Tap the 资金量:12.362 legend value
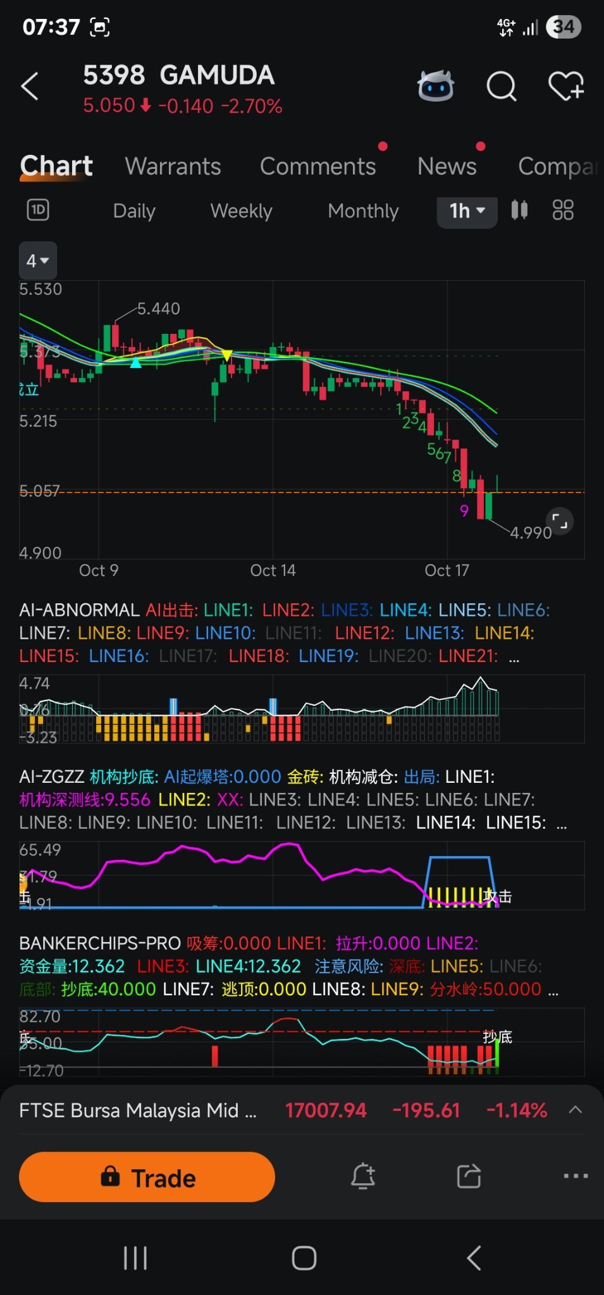This screenshot has height=1295, width=604. click(72, 966)
